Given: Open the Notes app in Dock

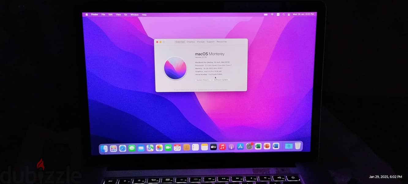Looking at the screenshot, I should coord(204,147).
